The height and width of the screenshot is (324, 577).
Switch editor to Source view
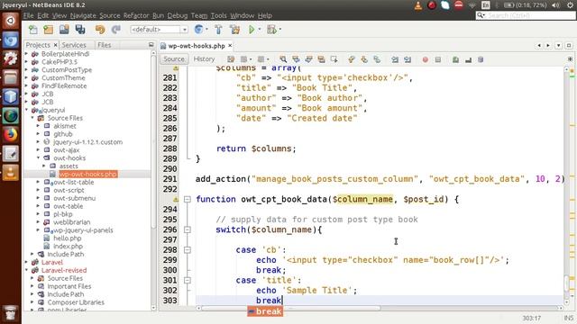pyautogui.click(x=174, y=59)
